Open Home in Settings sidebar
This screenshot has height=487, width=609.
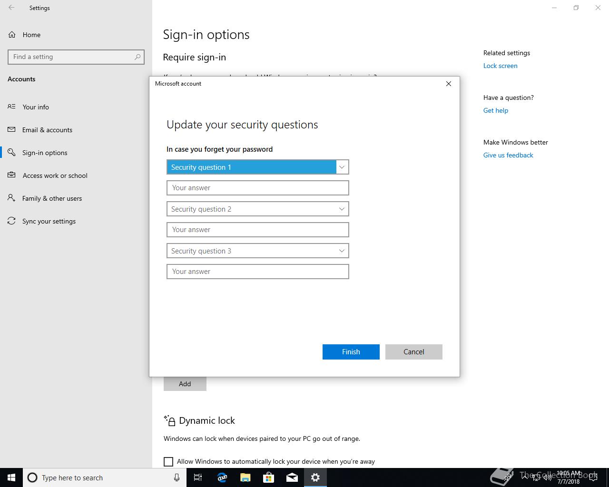point(76,35)
